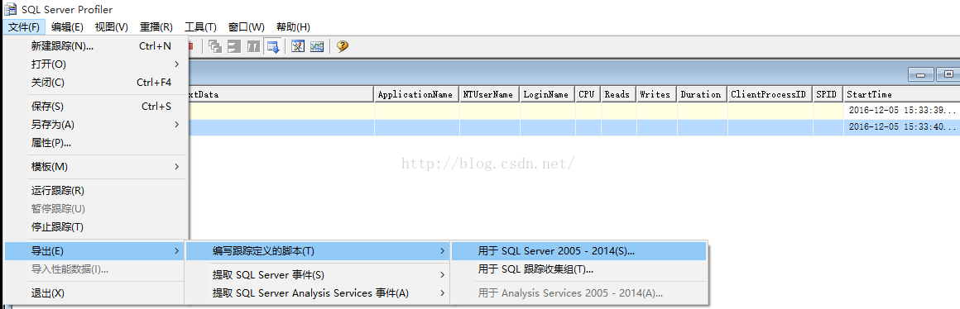Image resolution: width=960 pixels, height=309 pixels.
Task: Choose 用于 SQL 跟踪收集组(T)...
Action: tap(578, 269)
